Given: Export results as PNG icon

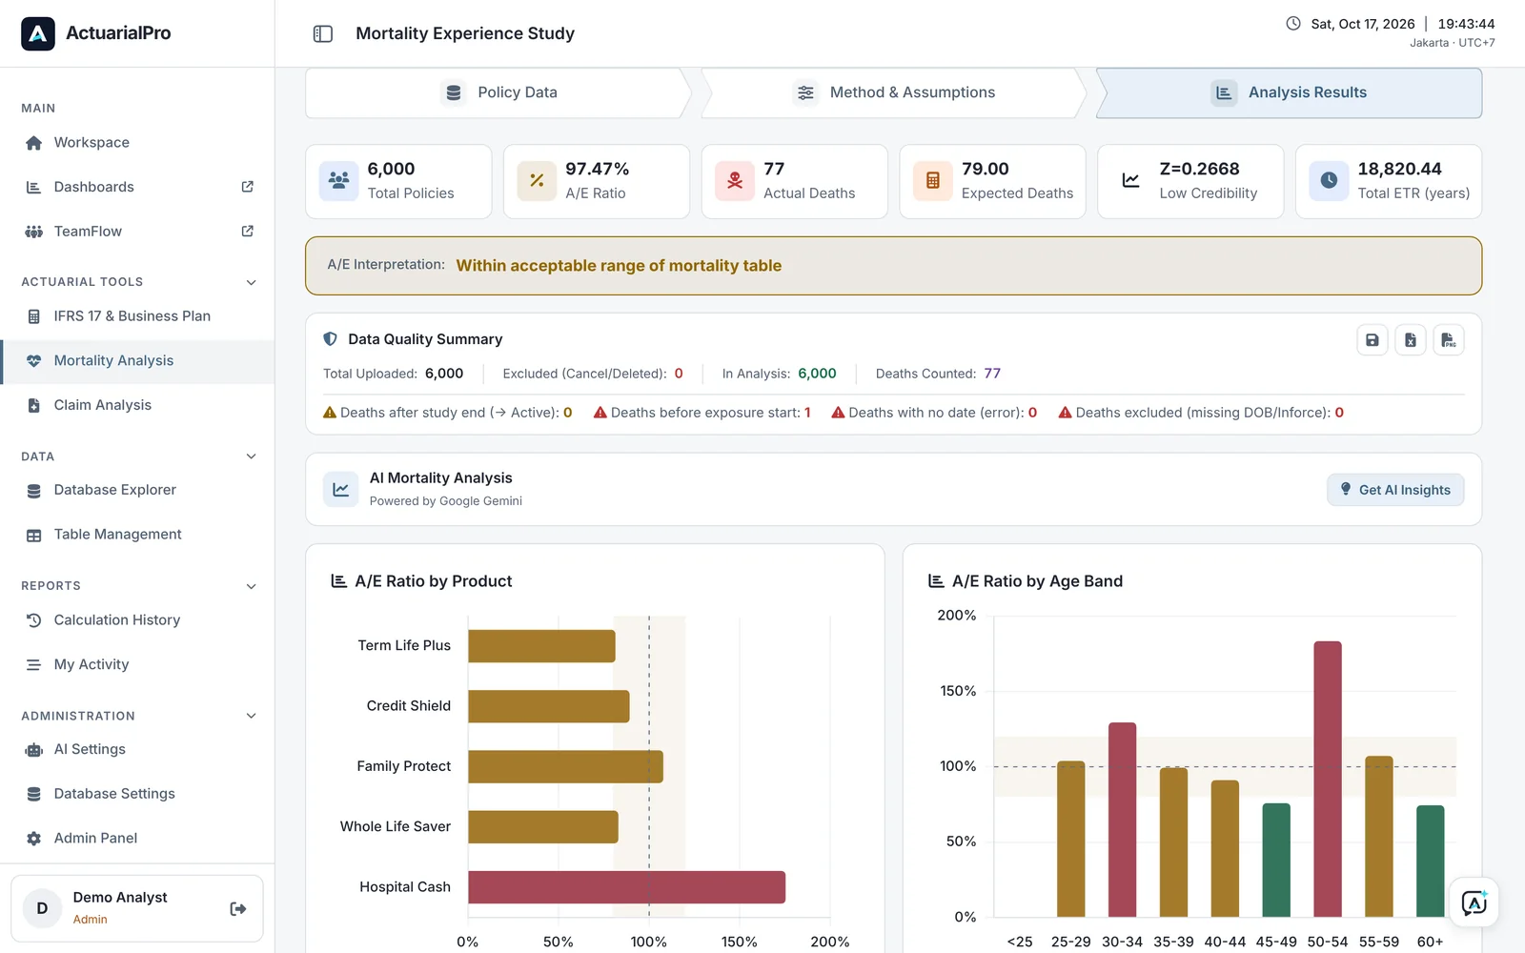Looking at the screenshot, I should (x=1449, y=340).
